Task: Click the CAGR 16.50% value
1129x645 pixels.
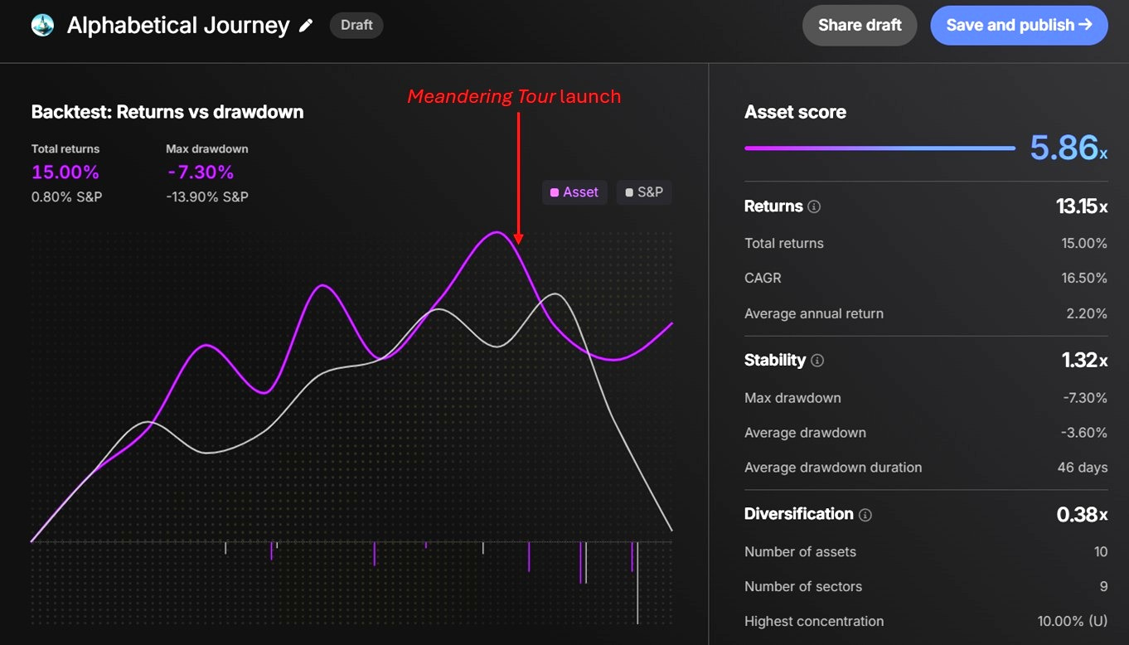Action: 1084,278
